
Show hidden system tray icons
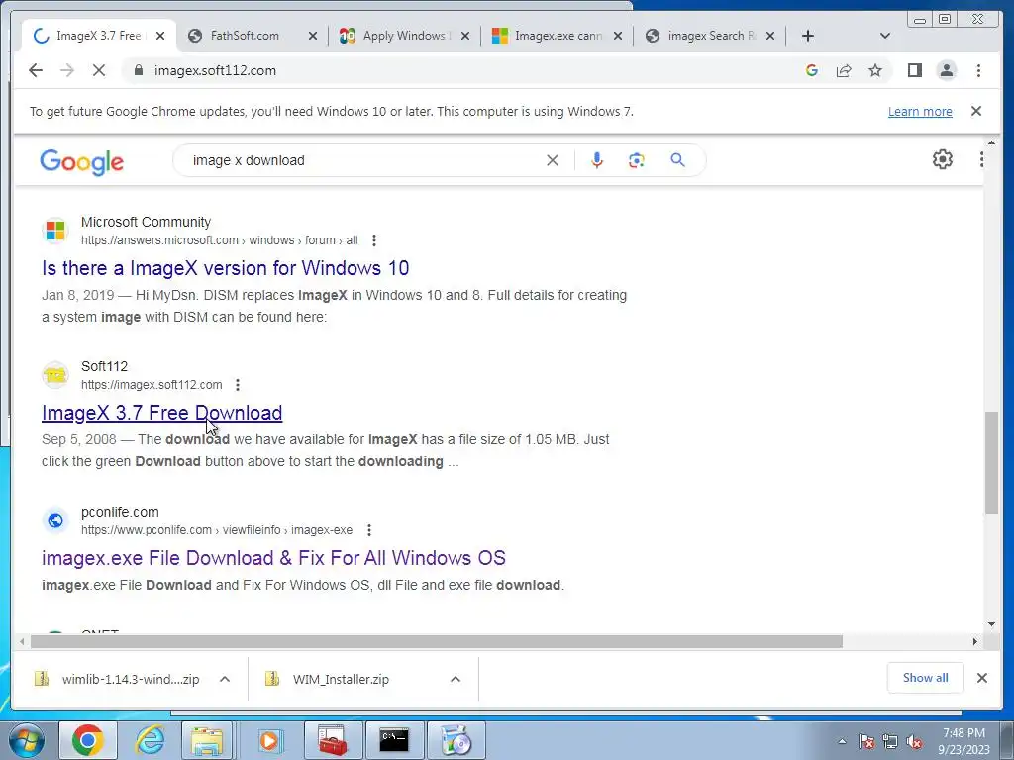pos(842,741)
